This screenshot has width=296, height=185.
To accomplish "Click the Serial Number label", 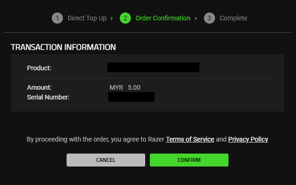I will [x=48, y=97].
